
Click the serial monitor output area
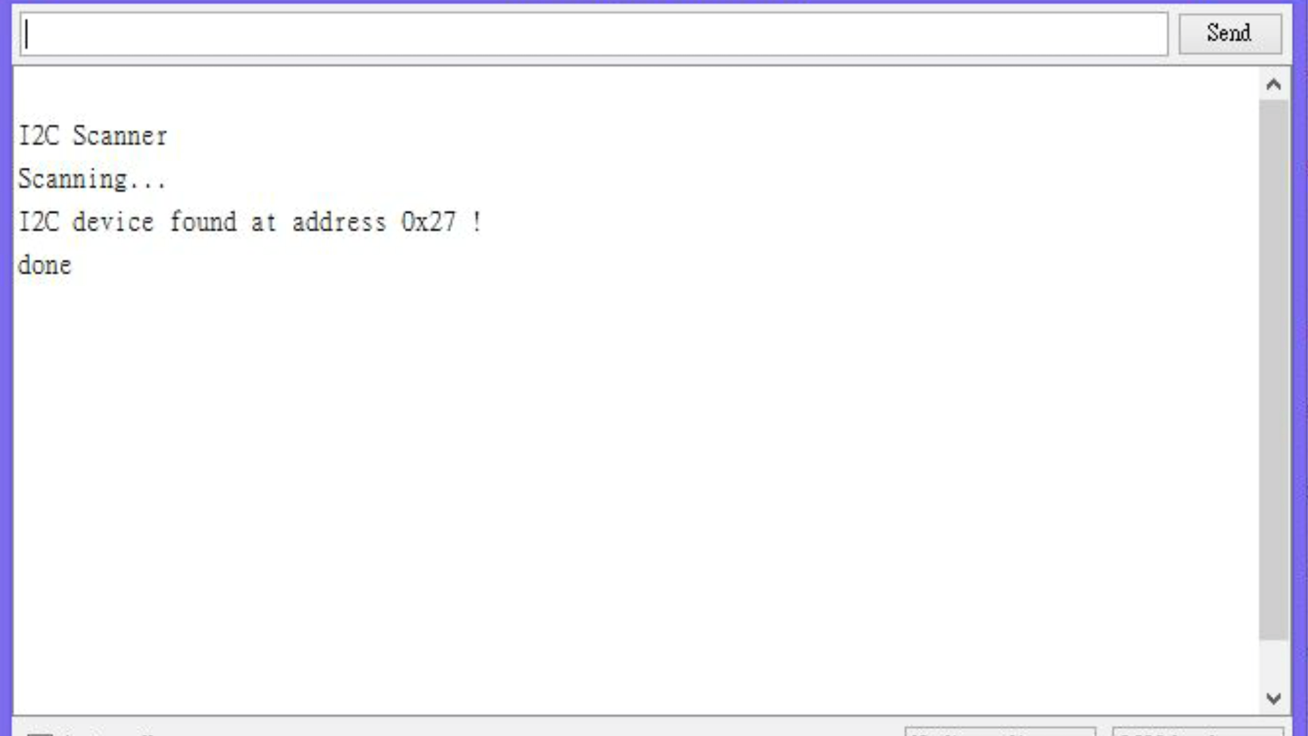pyautogui.click(x=640, y=395)
